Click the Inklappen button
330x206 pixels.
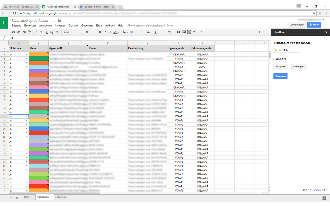[x=280, y=66]
